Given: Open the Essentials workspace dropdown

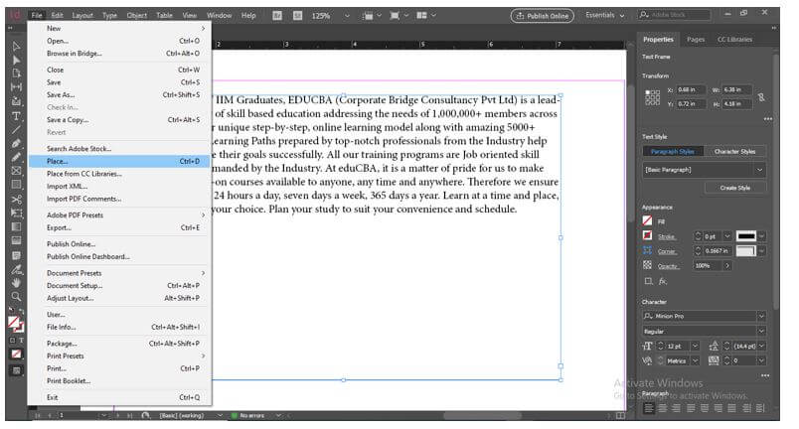Looking at the screenshot, I should tap(605, 16).
